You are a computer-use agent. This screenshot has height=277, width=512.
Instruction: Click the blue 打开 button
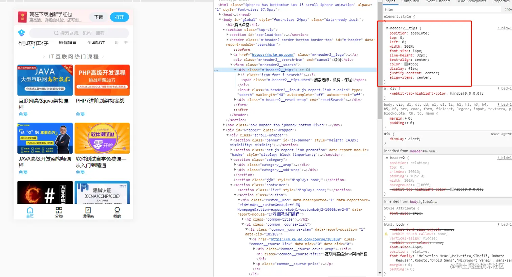[x=120, y=17]
